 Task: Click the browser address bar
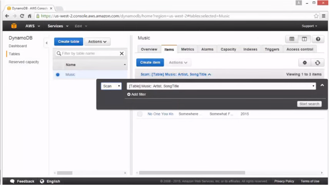tap(176, 16)
